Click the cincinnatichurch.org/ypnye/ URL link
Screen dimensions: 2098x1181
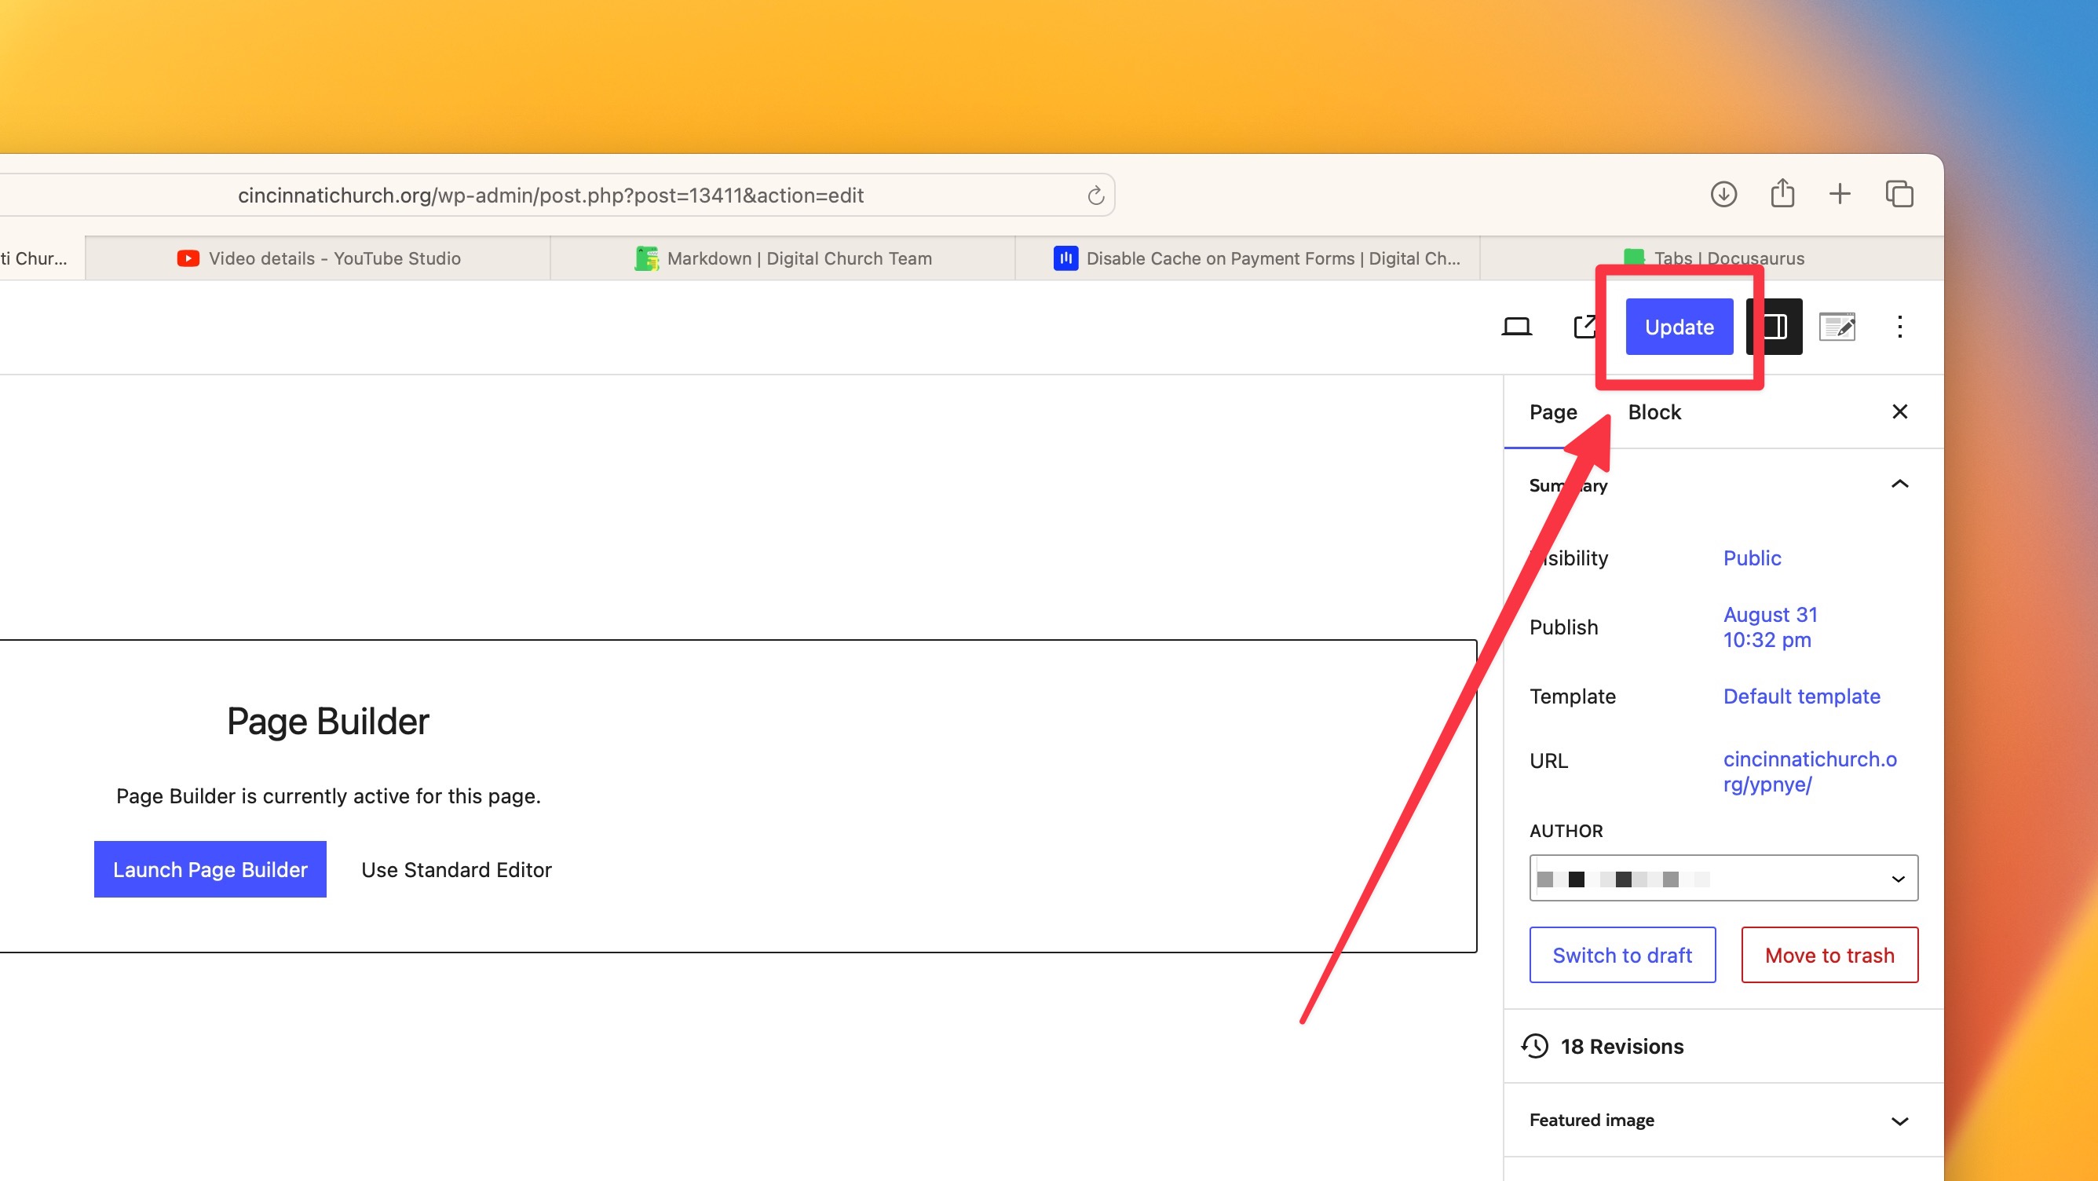pos(1810,770)
